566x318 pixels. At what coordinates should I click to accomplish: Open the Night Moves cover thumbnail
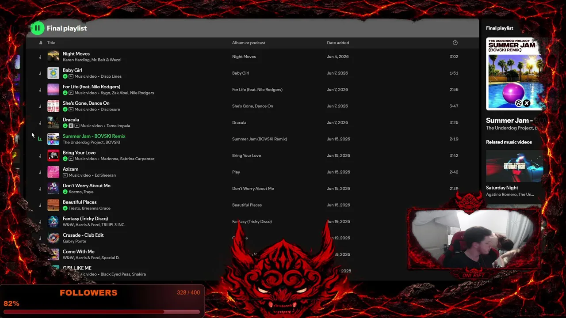pyautogui.click(x=53, y=57)
